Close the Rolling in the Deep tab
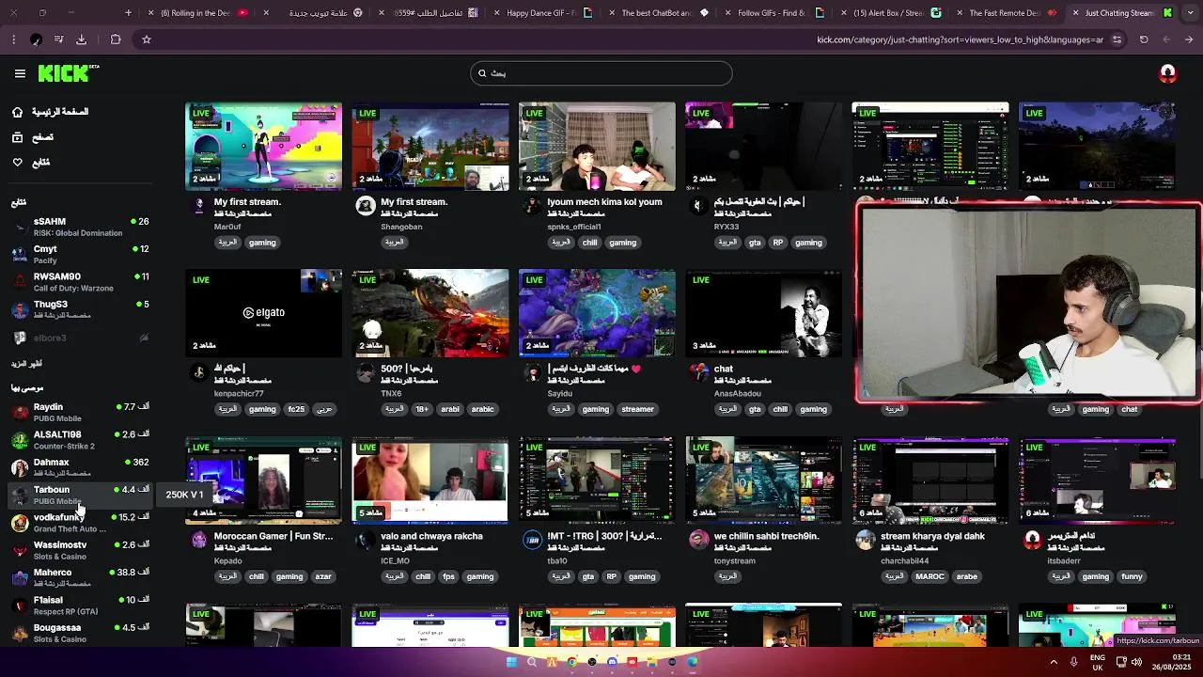Screen dimensions: 1203x677 point(151,13)
